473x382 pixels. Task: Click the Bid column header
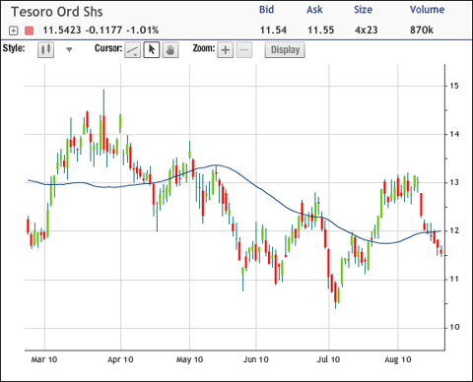[x=266, y=10]
